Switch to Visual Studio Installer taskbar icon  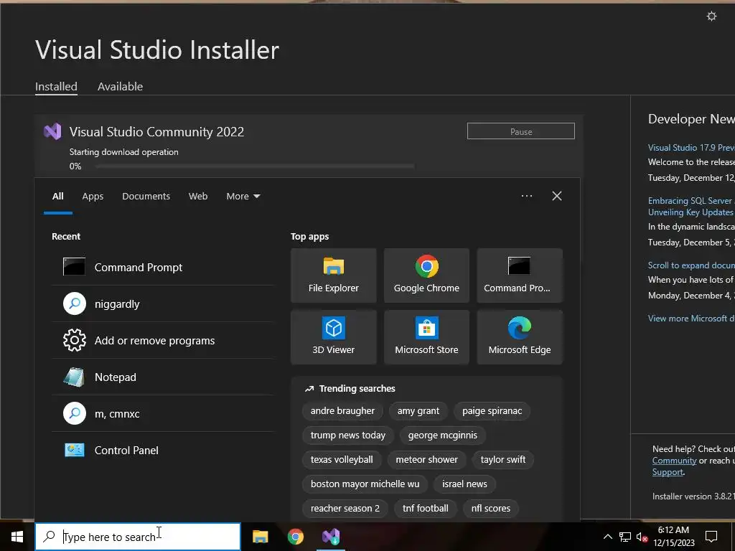[331, 537]
